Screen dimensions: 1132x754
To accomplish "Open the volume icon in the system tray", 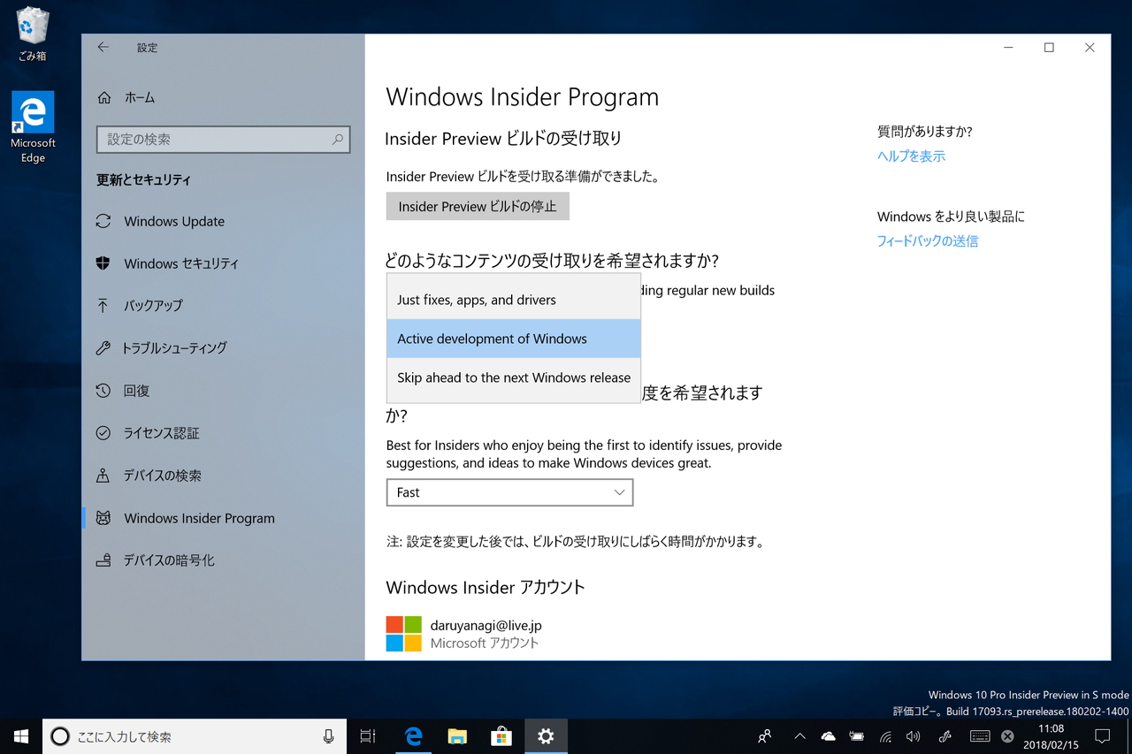I will (x=913, y=735).
